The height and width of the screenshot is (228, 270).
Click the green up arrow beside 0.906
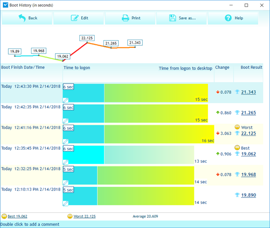coord(218,154)
